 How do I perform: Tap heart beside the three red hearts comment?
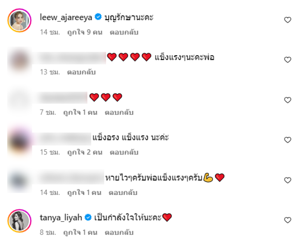tap(287, 100)
